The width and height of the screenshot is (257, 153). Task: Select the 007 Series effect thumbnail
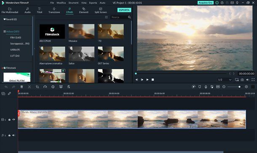click(x=111, y=54)
